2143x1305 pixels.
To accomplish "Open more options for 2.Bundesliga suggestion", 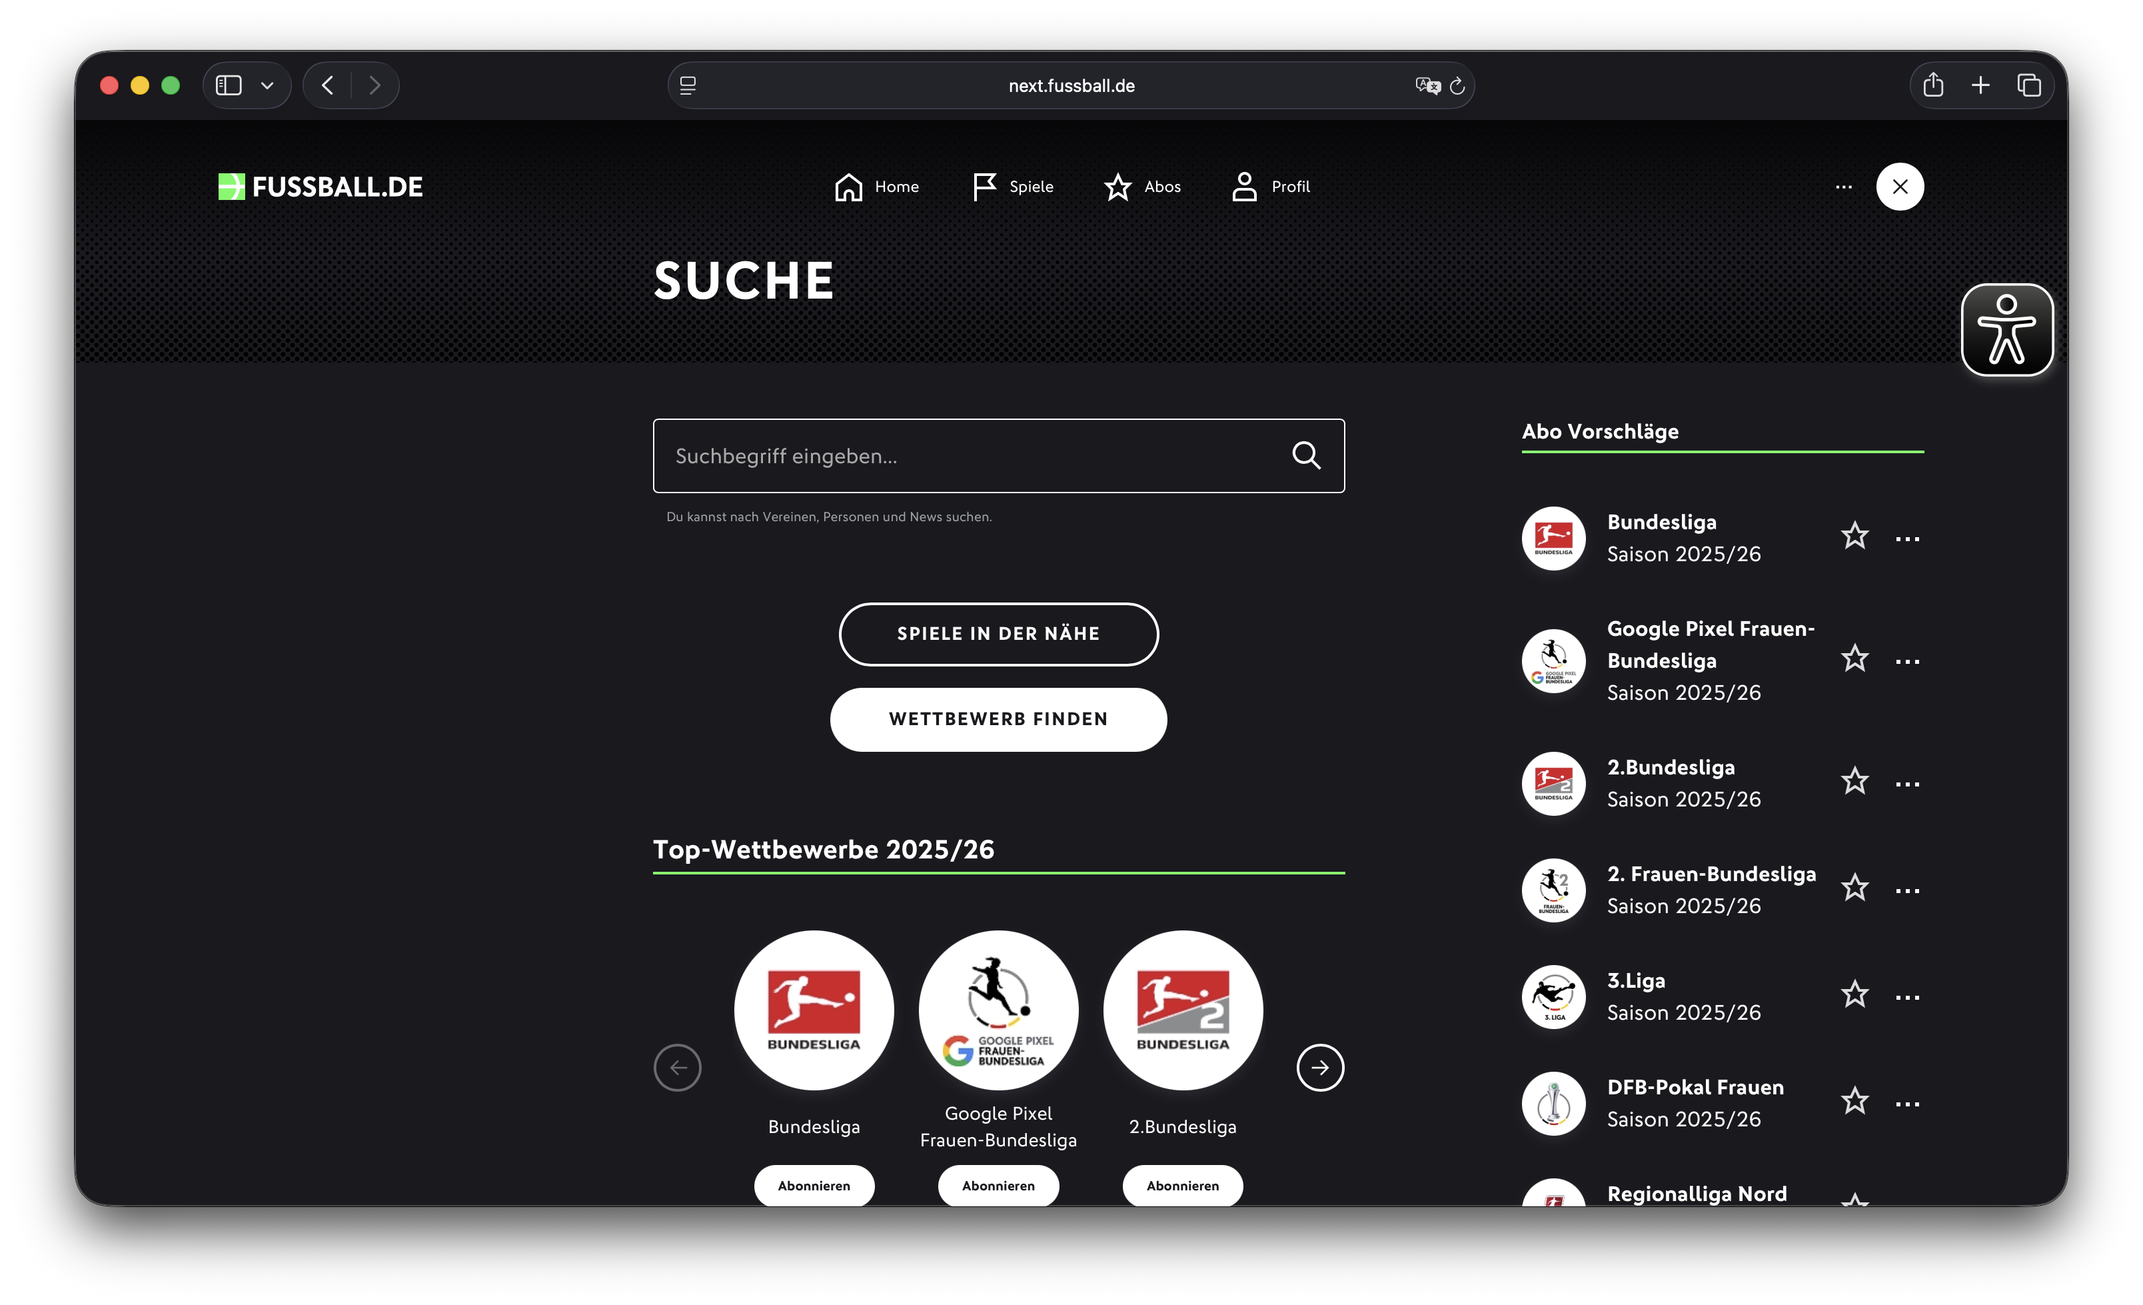I will click(x=1907, y=784).
